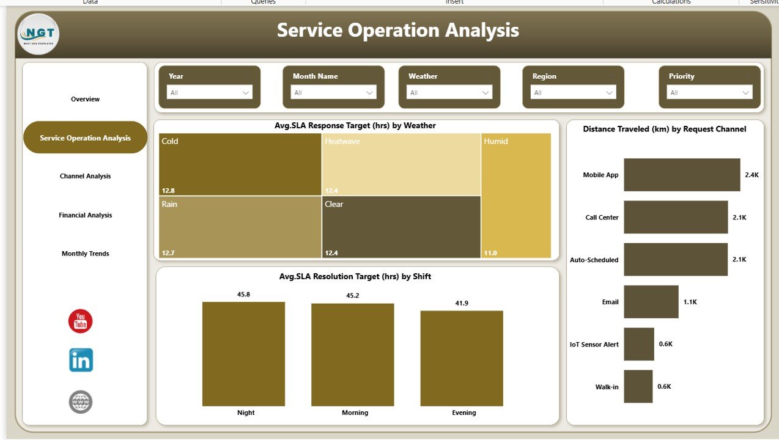Open the LinkedIn profile icon
This screenshot has height=440, width=779.
pyautogui.click(x=79, y=360)
